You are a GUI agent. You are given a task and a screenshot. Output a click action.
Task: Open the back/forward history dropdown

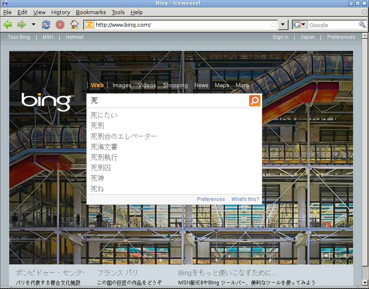coord(34,25)
